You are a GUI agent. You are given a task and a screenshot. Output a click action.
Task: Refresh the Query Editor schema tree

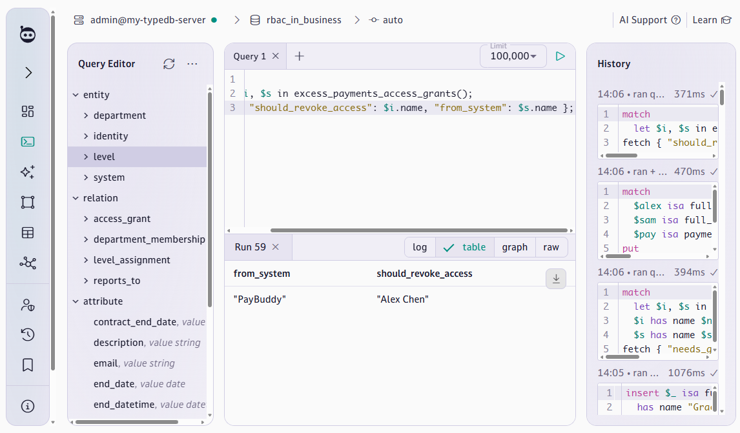[169, 64]
